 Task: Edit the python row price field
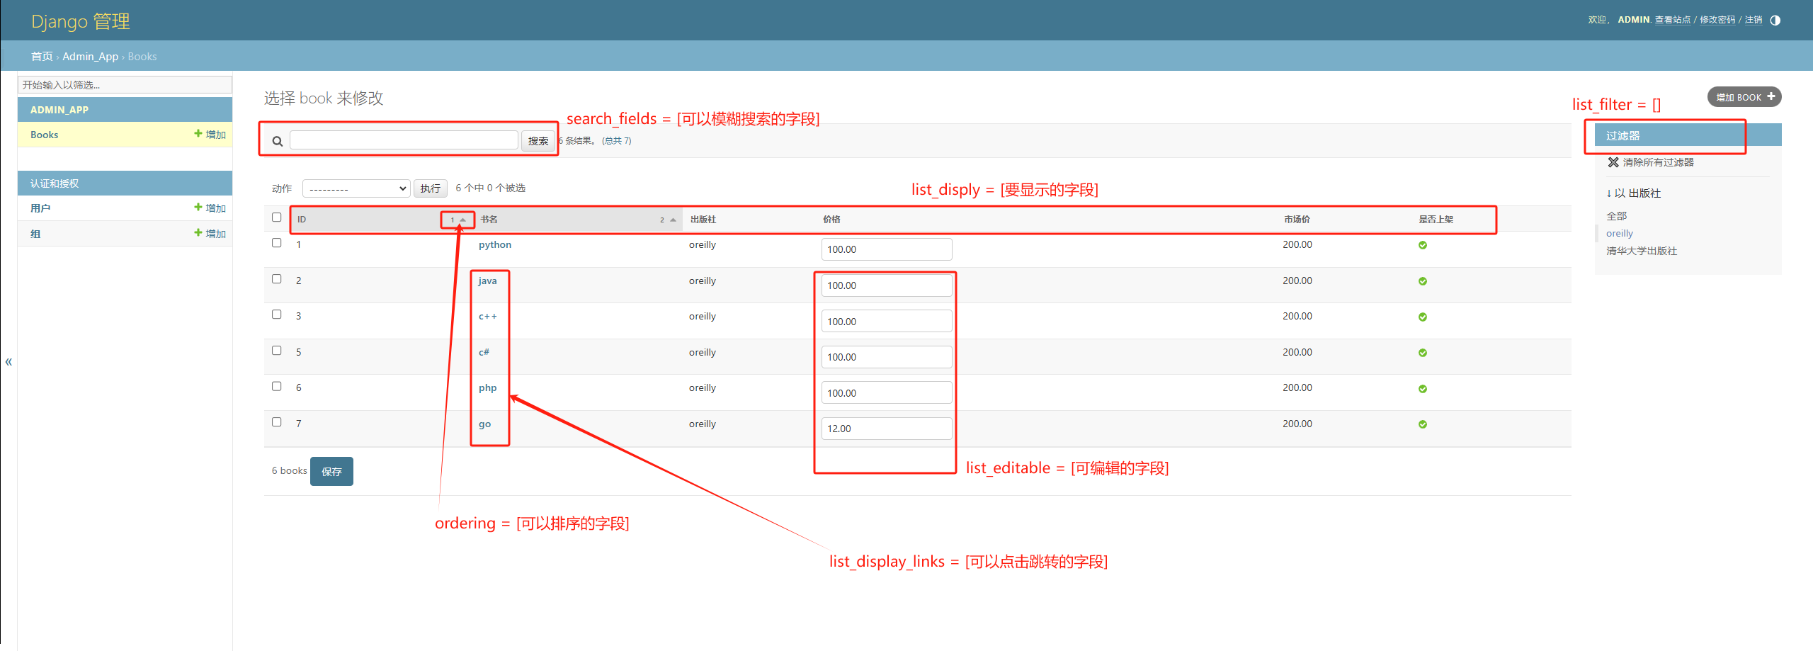coord(887,249)
